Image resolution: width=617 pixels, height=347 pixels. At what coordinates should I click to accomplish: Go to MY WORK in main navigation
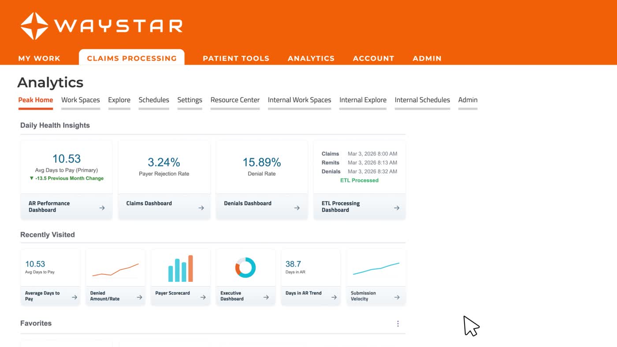point(39,58)
